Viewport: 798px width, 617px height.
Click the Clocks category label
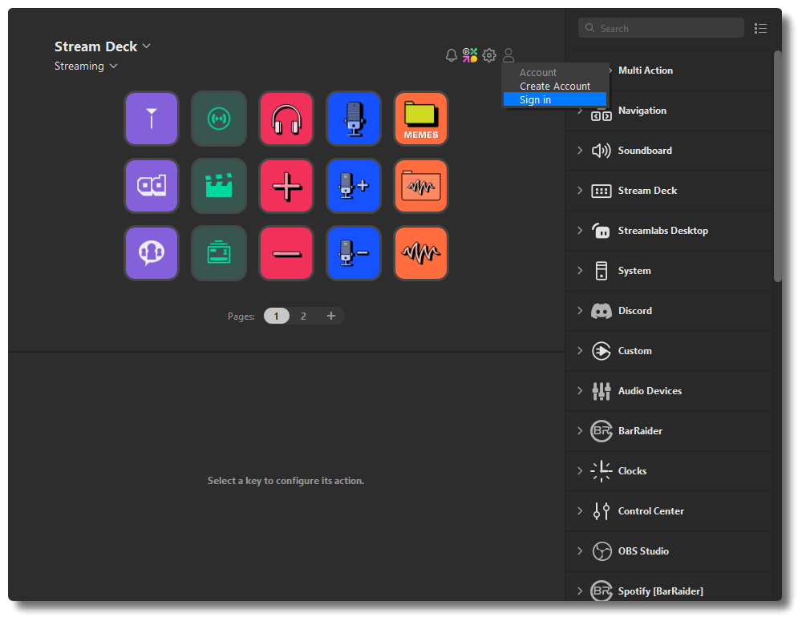(x=632, y=471)
